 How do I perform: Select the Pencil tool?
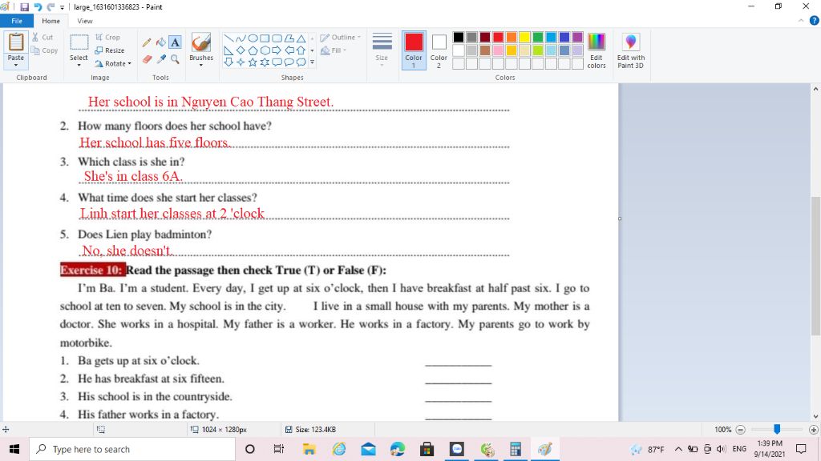tap(148, 43)
